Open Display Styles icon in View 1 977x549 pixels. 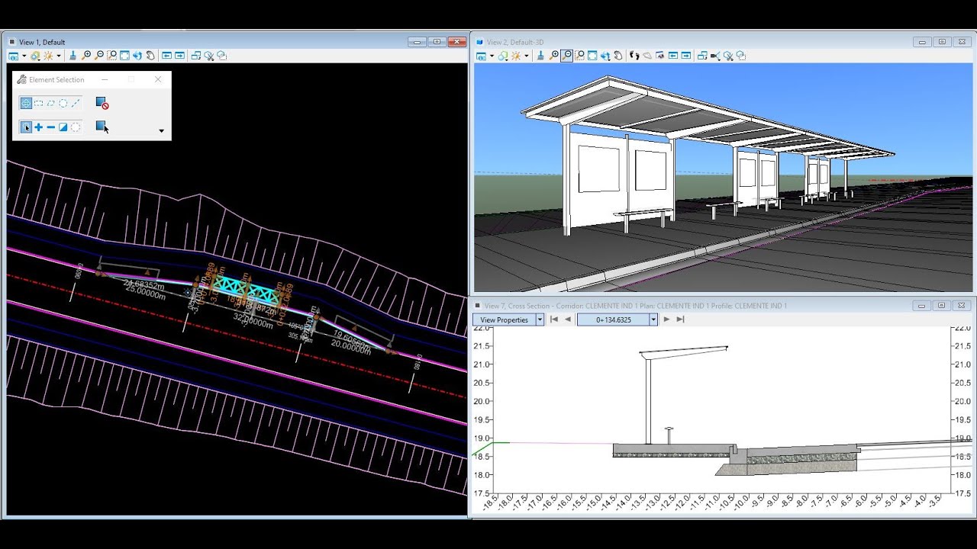coord(35,56)
